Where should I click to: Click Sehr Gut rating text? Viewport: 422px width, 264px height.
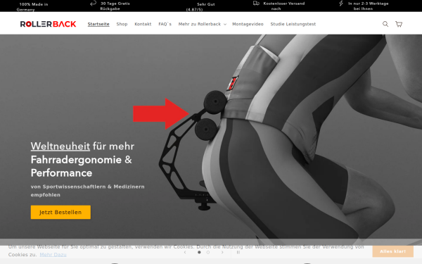tap(200, 7)
